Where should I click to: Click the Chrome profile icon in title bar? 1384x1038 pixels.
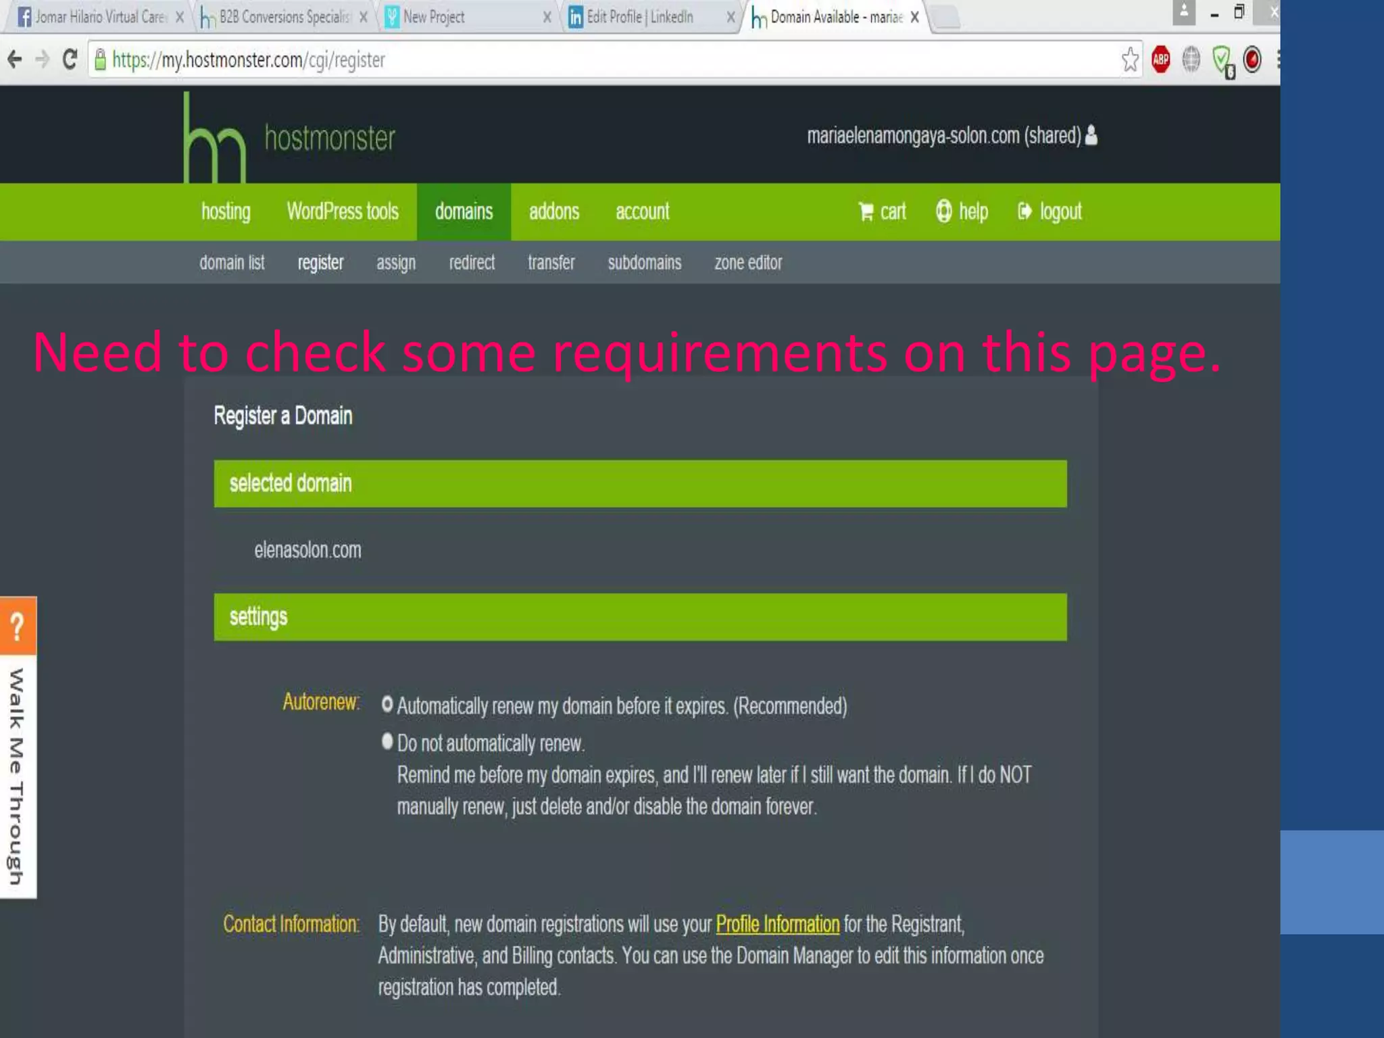click(x=1183, y=13)
